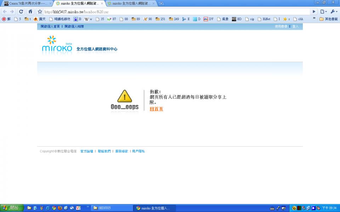The image size is (340, 212).
Task: Open the HD bookmark in bookmarks bar
Action: click(237, 19)
